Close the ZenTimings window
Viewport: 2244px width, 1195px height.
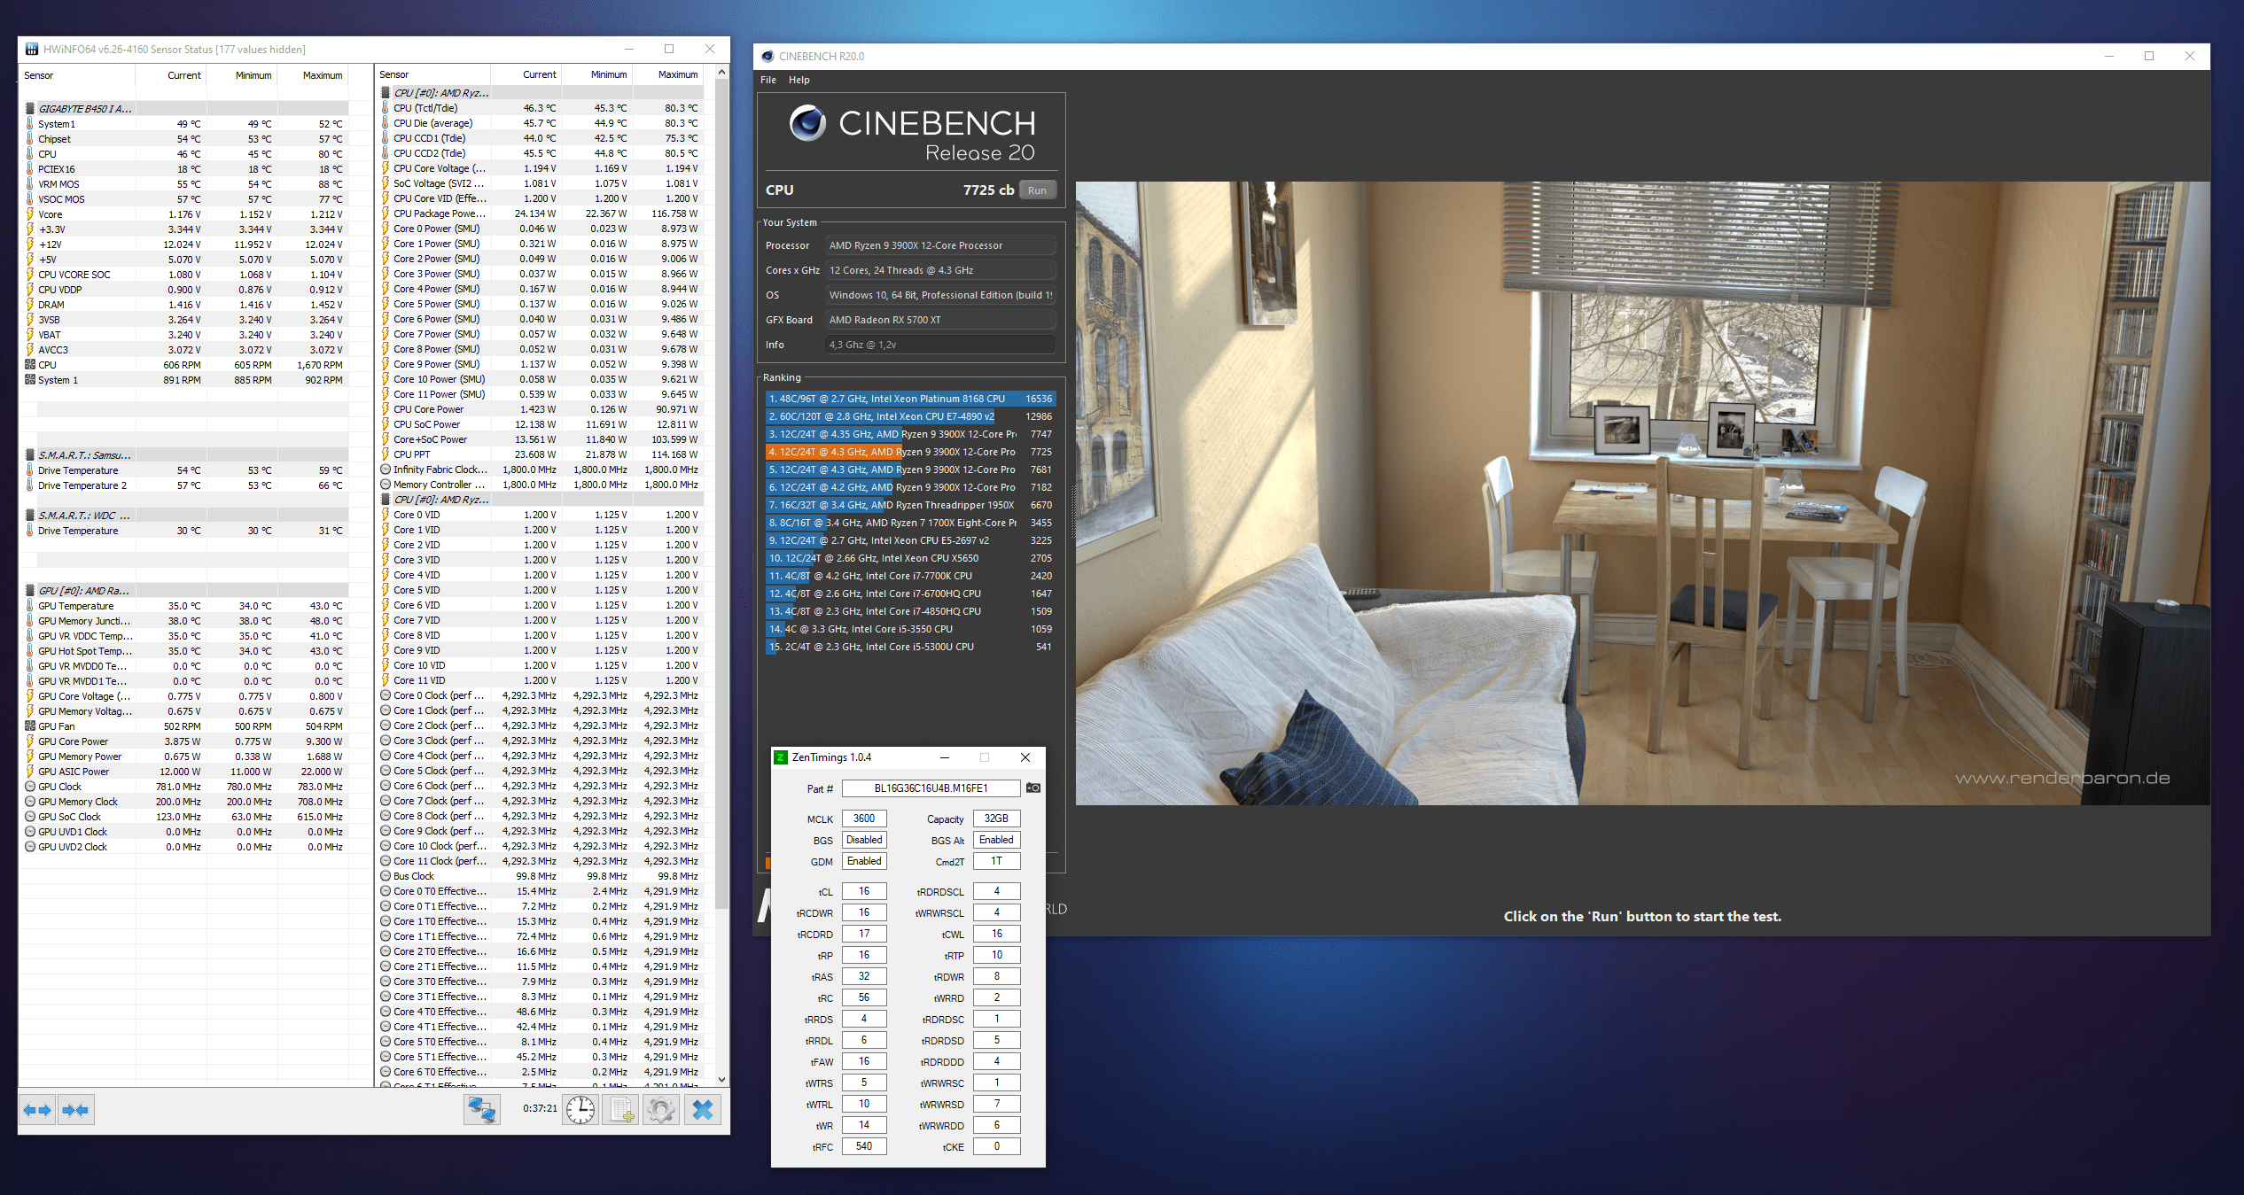1025,757
